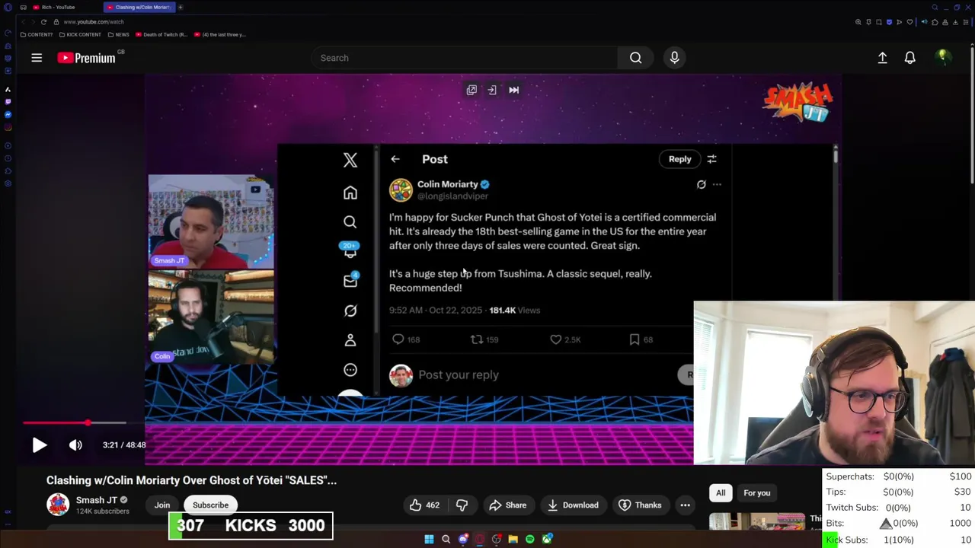Image resolution: width=975 pixels, height=548 pixels.
Task: Open Xbox app from the taskbar
Action: tap(547, 539)
